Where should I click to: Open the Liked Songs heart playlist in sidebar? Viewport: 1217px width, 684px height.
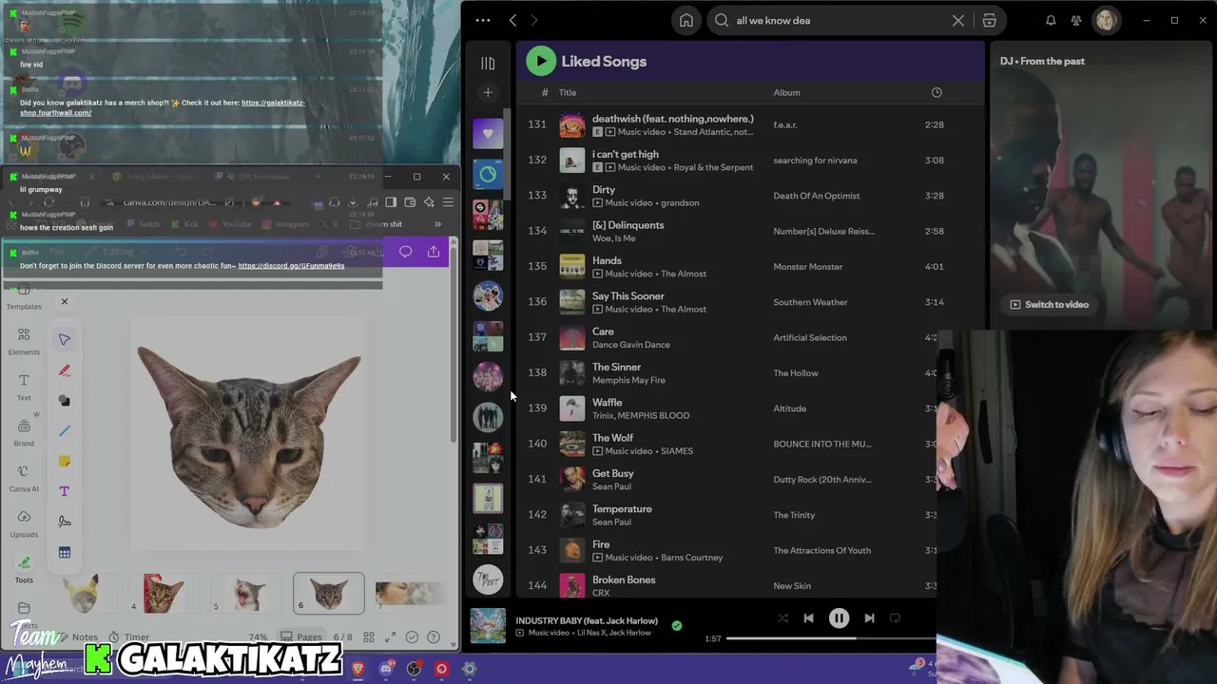coord(488,134)
